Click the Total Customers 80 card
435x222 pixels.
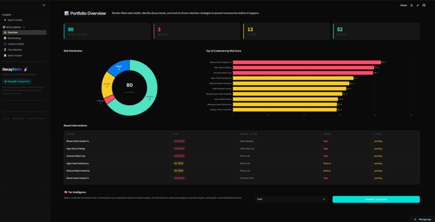coord(107,31)
